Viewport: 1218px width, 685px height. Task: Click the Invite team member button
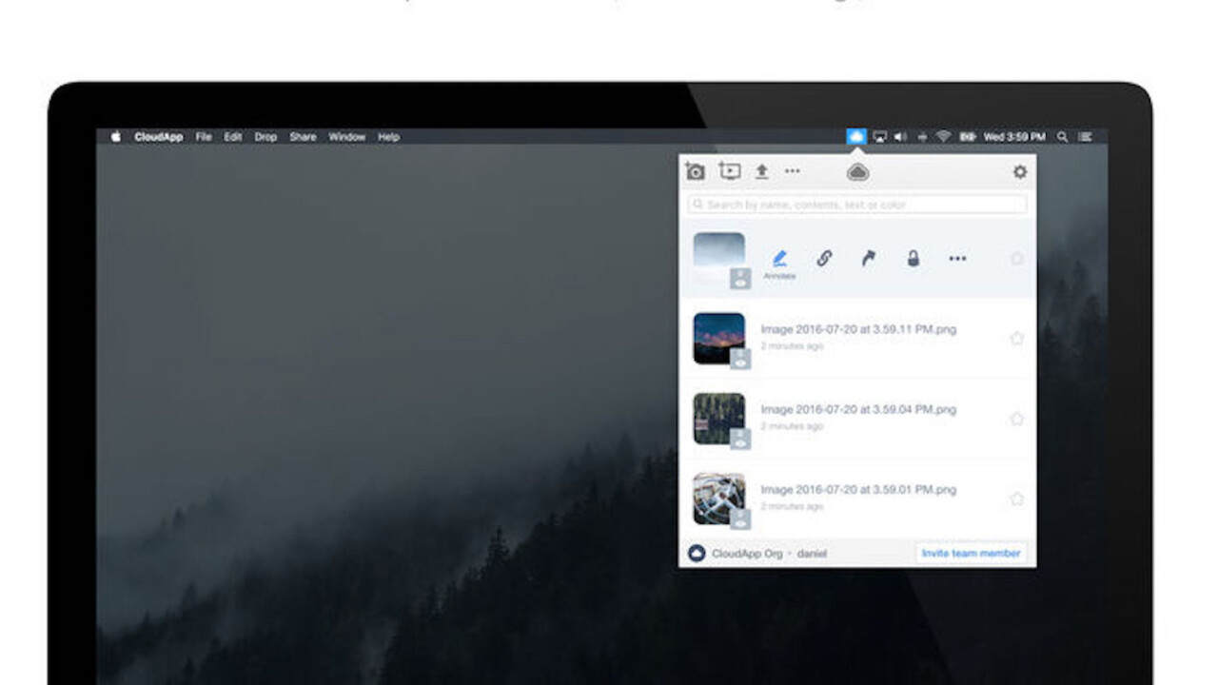point(971,553)
